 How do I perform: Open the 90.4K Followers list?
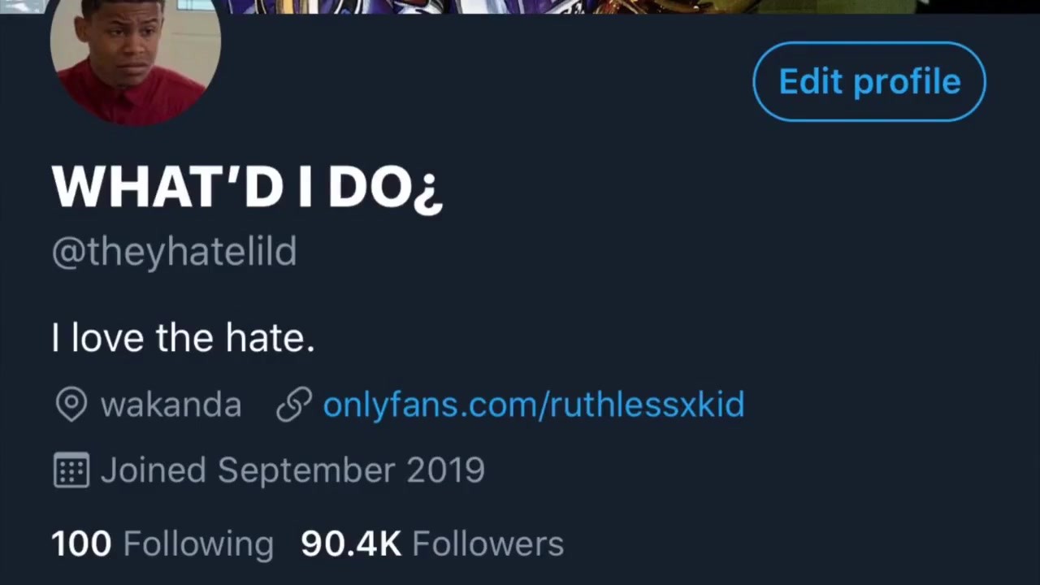point(432,544)
